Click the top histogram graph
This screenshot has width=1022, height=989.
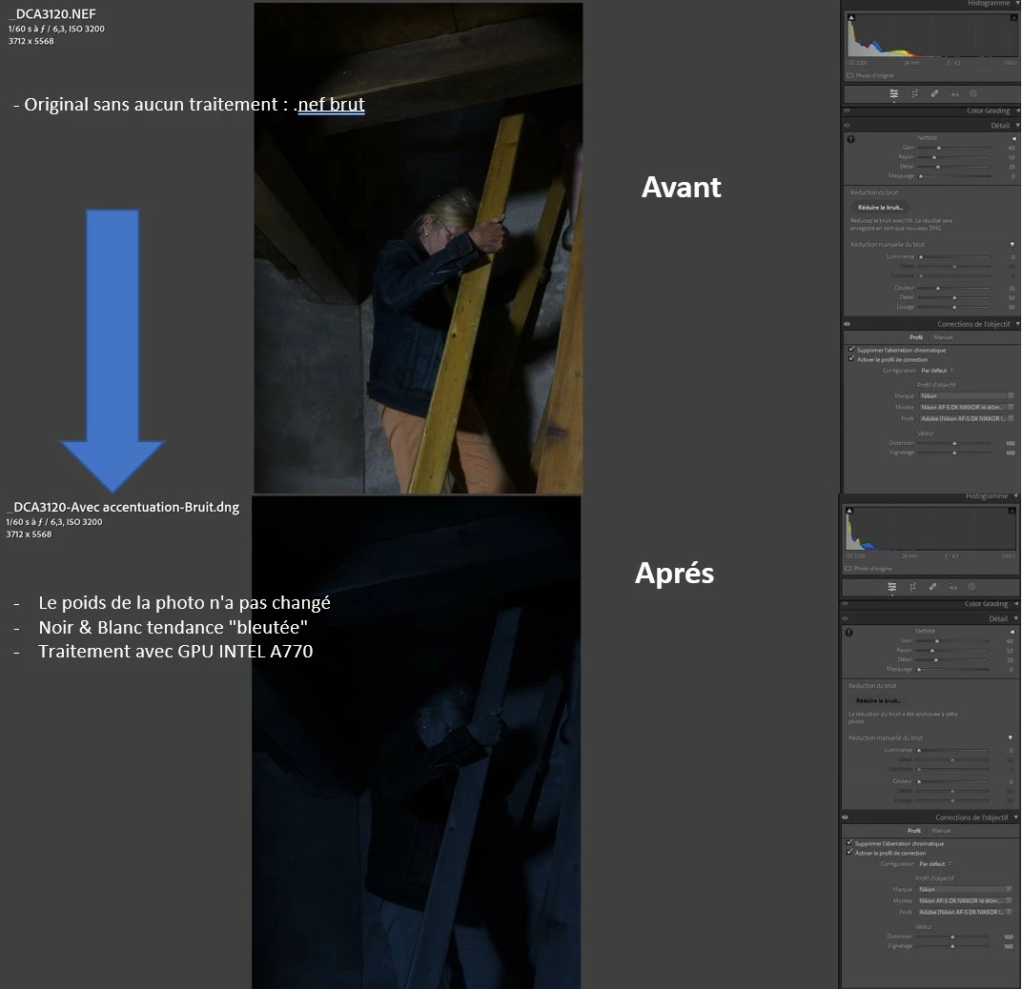pyautogui.click(x=932, y=35)
